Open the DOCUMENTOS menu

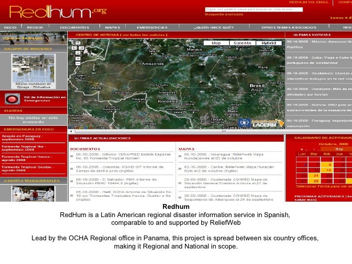point(74,28)
